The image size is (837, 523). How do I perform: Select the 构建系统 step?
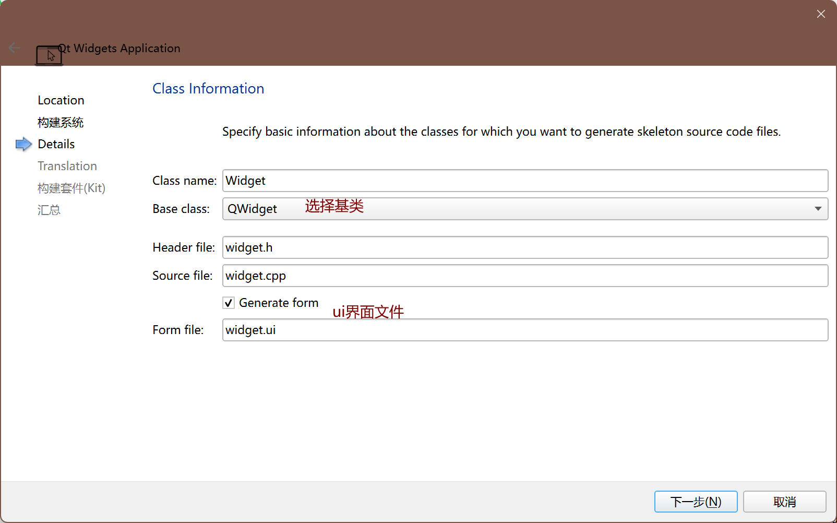(60, 122)
